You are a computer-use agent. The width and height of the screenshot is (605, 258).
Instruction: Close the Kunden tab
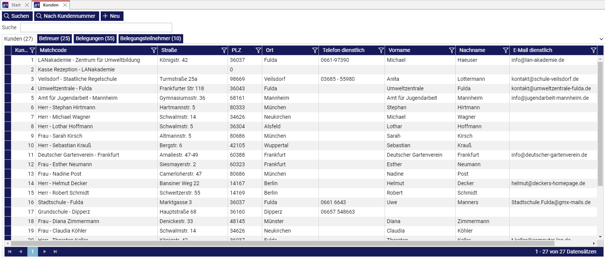(x=65, y=5)
